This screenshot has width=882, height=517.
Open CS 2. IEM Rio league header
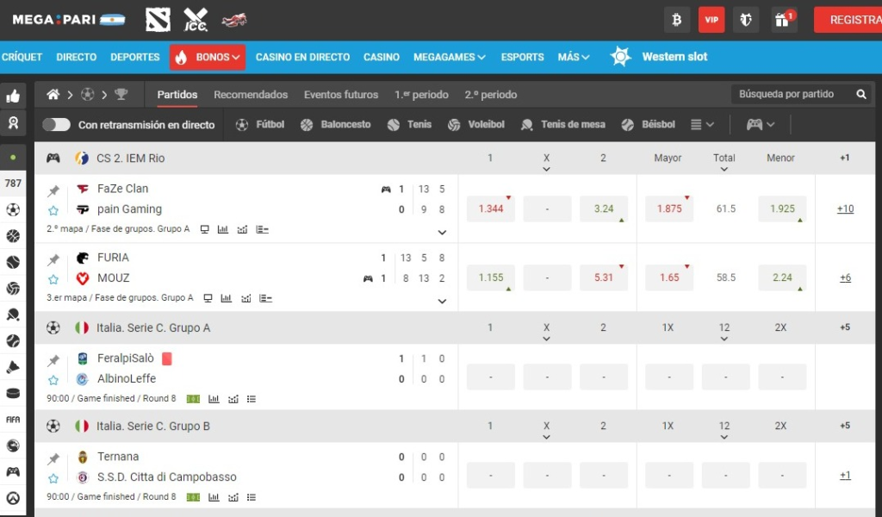coord(131,158)
